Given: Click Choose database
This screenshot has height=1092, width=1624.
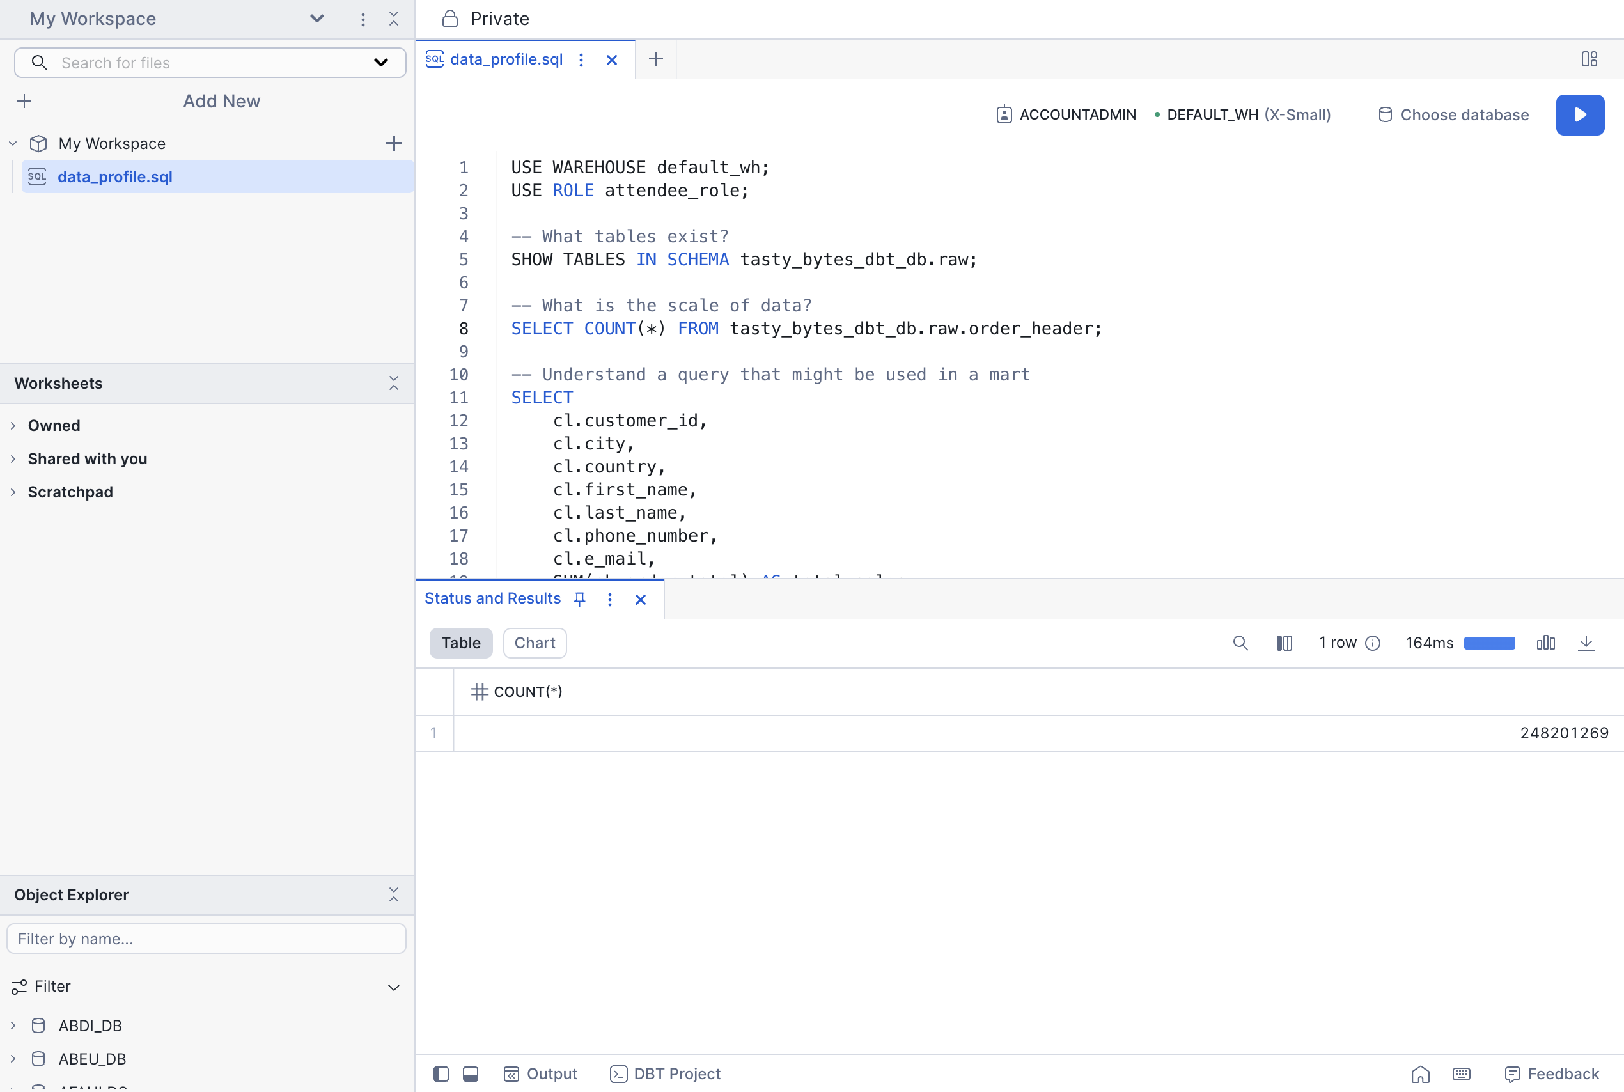Looking at the screenshot, I should click(x=1453, y=115).
